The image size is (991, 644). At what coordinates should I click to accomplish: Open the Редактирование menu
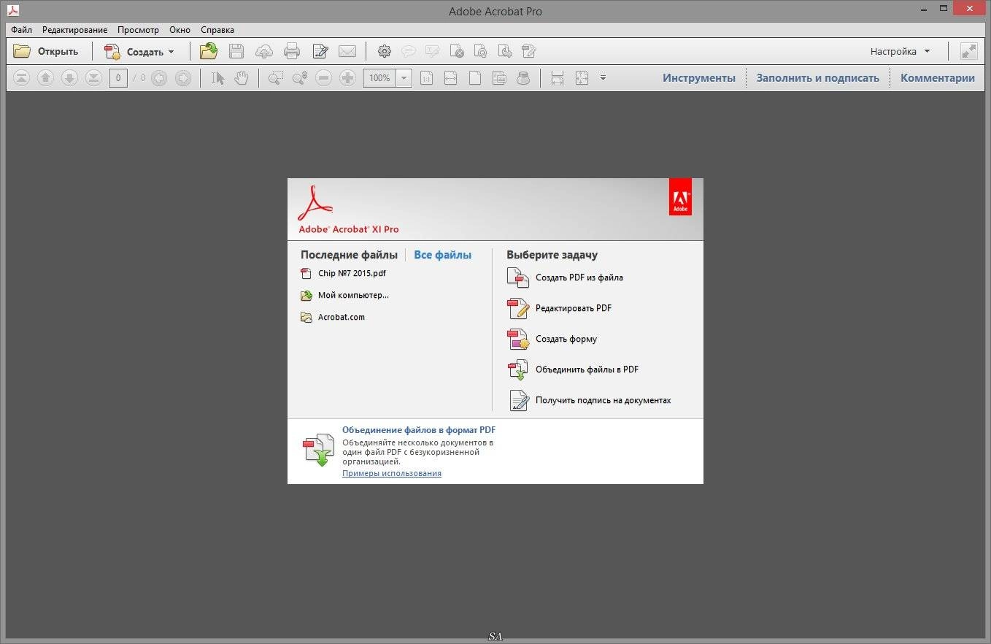(x=74, y=30)
